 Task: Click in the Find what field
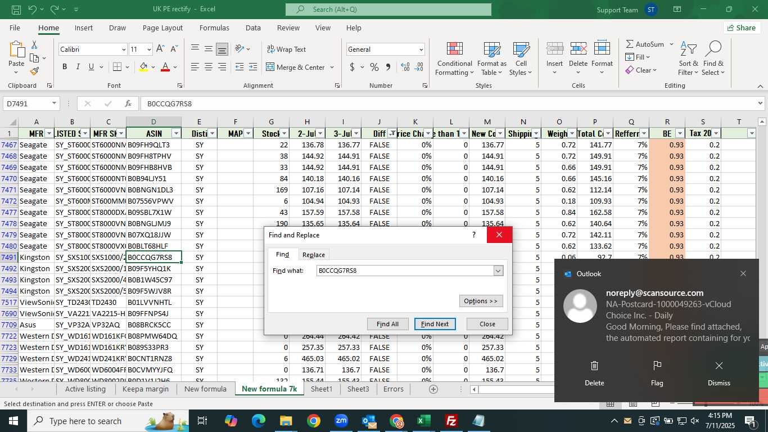point(405,271)
